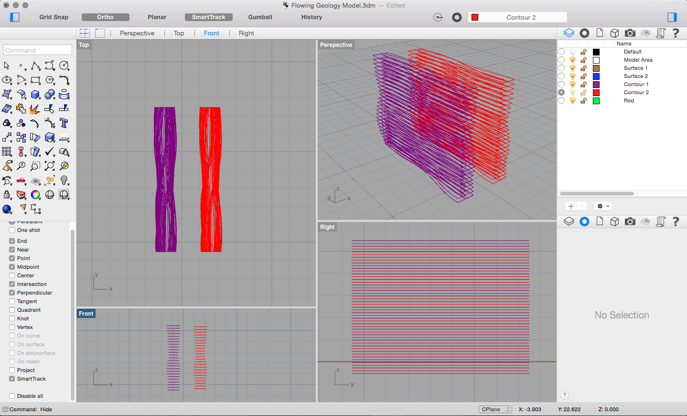Viewport: 687px width, 416px height.
Task: Open the Front viewport title menu
Action: (86, 314)
